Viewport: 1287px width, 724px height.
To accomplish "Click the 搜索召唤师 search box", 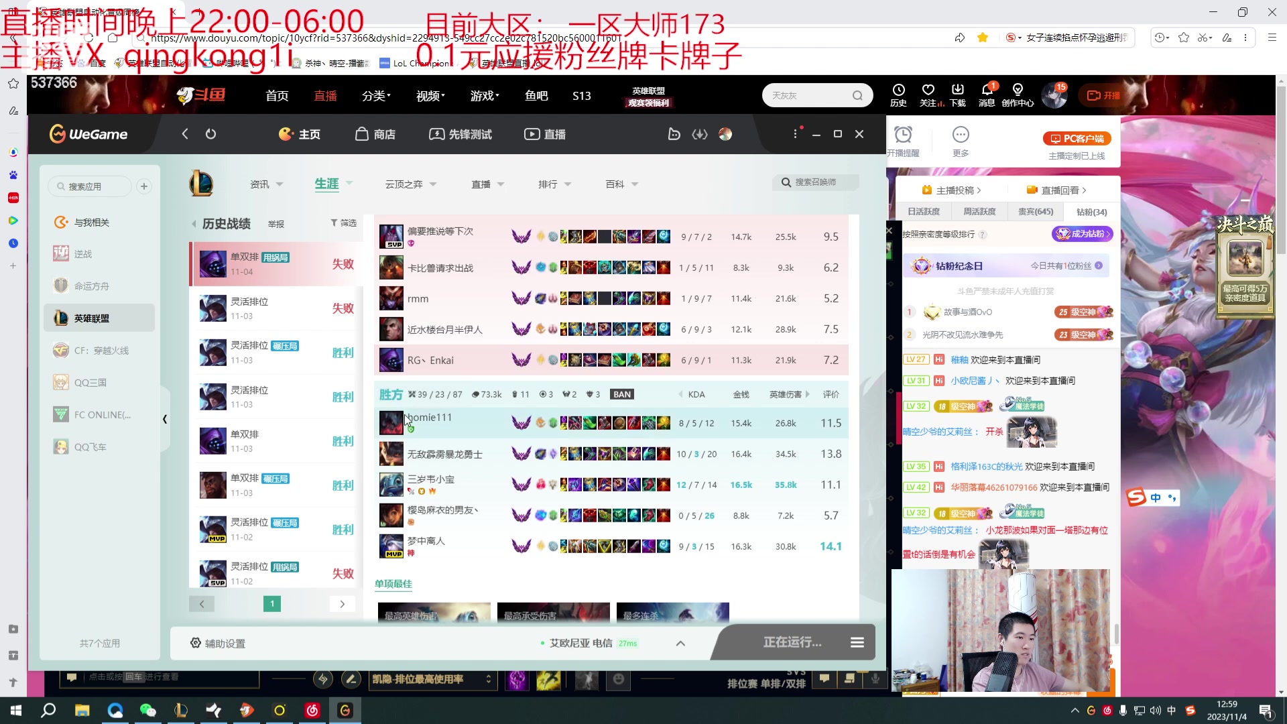I will (x=816, y=182).
